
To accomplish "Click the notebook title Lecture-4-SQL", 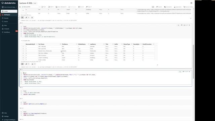I will 26,3.
